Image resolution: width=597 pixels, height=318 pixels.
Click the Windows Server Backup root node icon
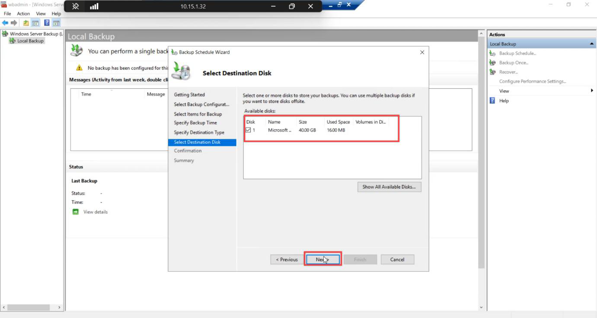pyautogui.click(x=5, y=33)
